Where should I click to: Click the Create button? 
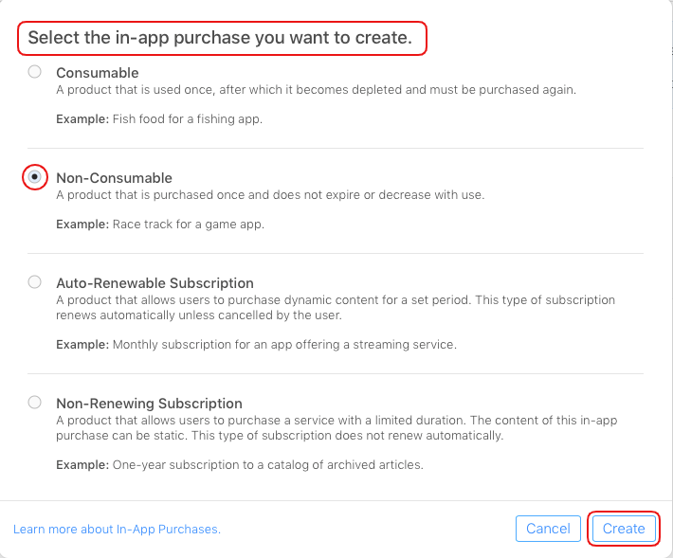pos(624,529)
